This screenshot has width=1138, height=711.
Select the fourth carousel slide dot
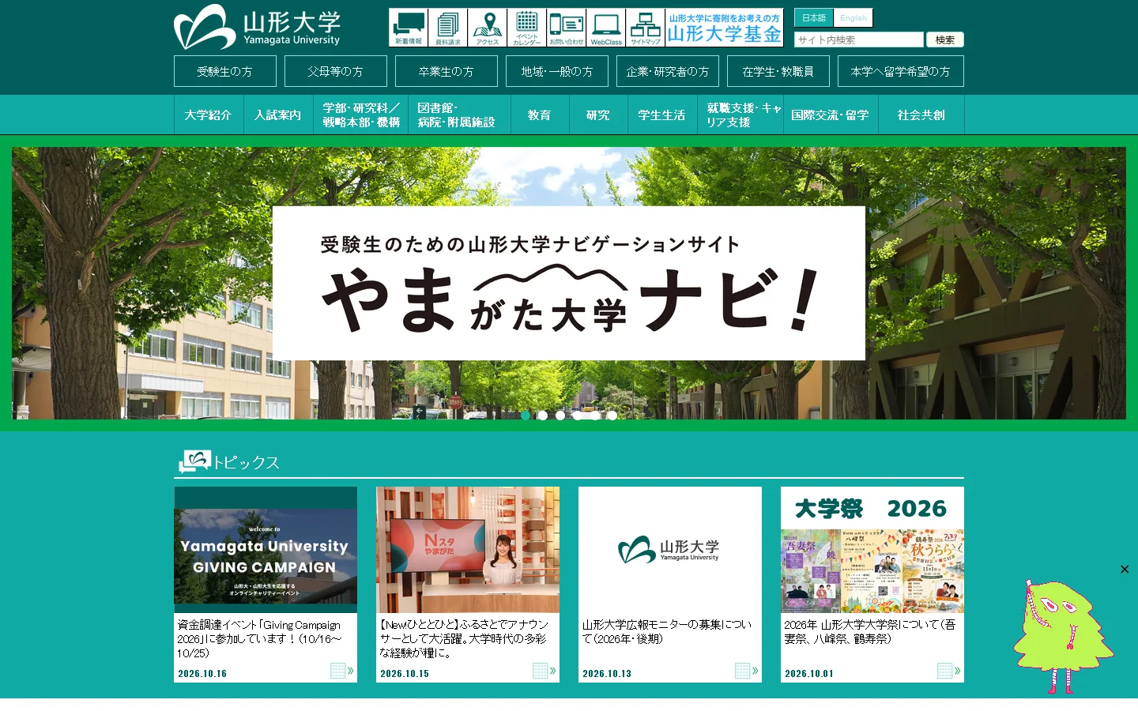click(578, 416)
